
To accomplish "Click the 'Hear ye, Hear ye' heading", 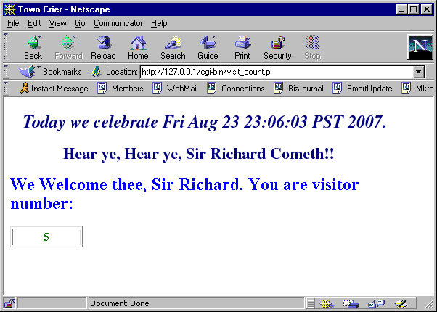I will pos(198,154).
